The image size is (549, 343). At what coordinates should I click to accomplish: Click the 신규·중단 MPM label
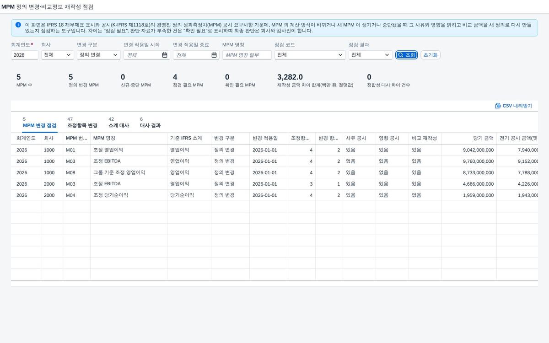point(136,85)
